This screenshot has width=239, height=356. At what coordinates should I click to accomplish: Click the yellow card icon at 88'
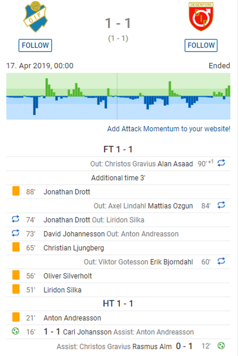[16, 191]
